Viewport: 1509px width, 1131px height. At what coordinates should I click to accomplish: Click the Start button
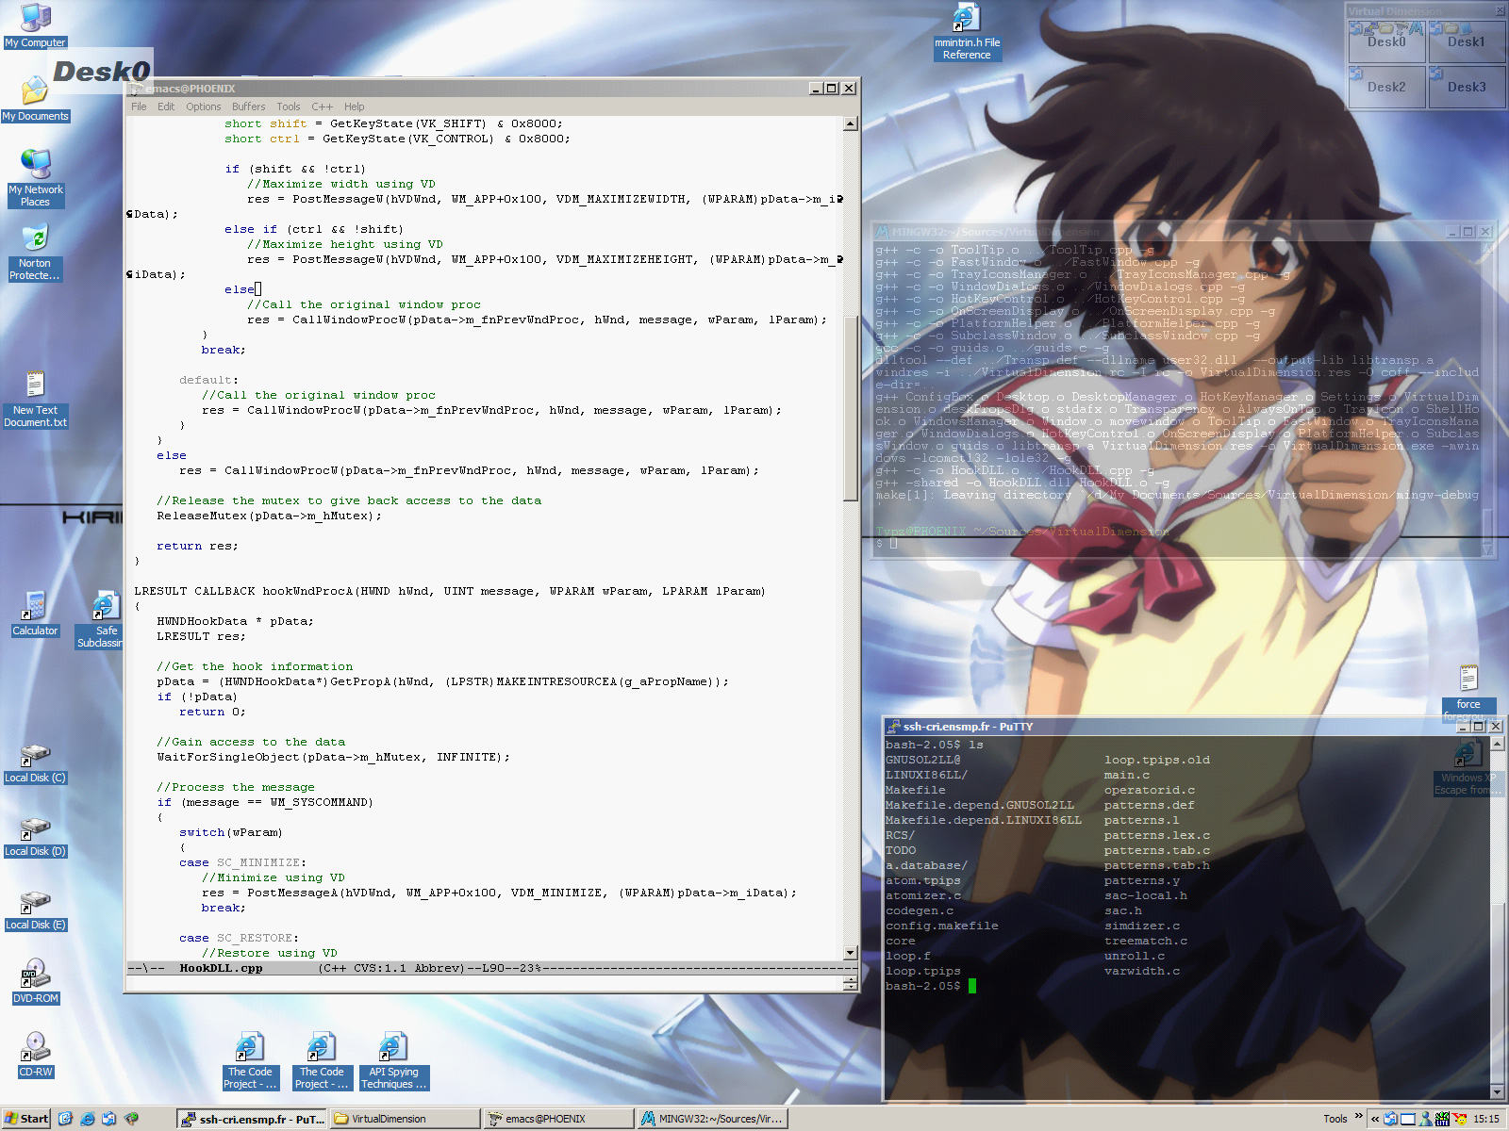coord(26,1119)
